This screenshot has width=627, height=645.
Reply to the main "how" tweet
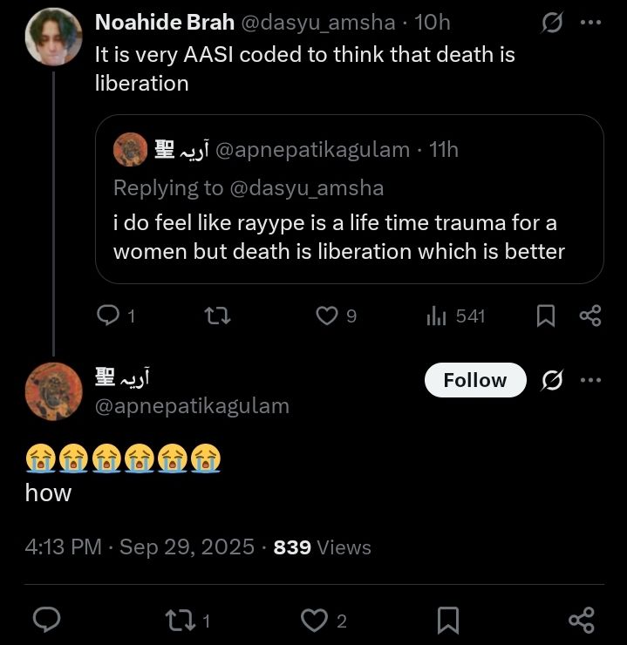coord(46,620)
